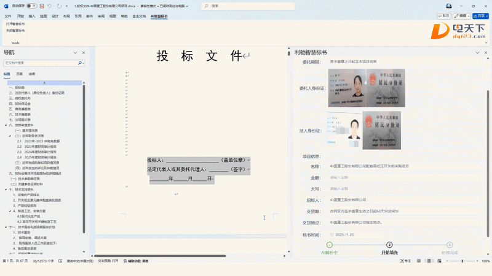Collapse the 十一、技术服务和质保期服务计划 triangle
The width and height of the screenshot is (492, 276).
tap(6, 227)
